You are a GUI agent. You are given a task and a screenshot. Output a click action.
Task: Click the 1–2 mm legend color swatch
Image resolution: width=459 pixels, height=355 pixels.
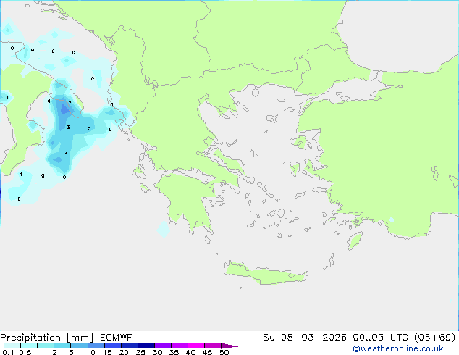click(x=46, y=346)
